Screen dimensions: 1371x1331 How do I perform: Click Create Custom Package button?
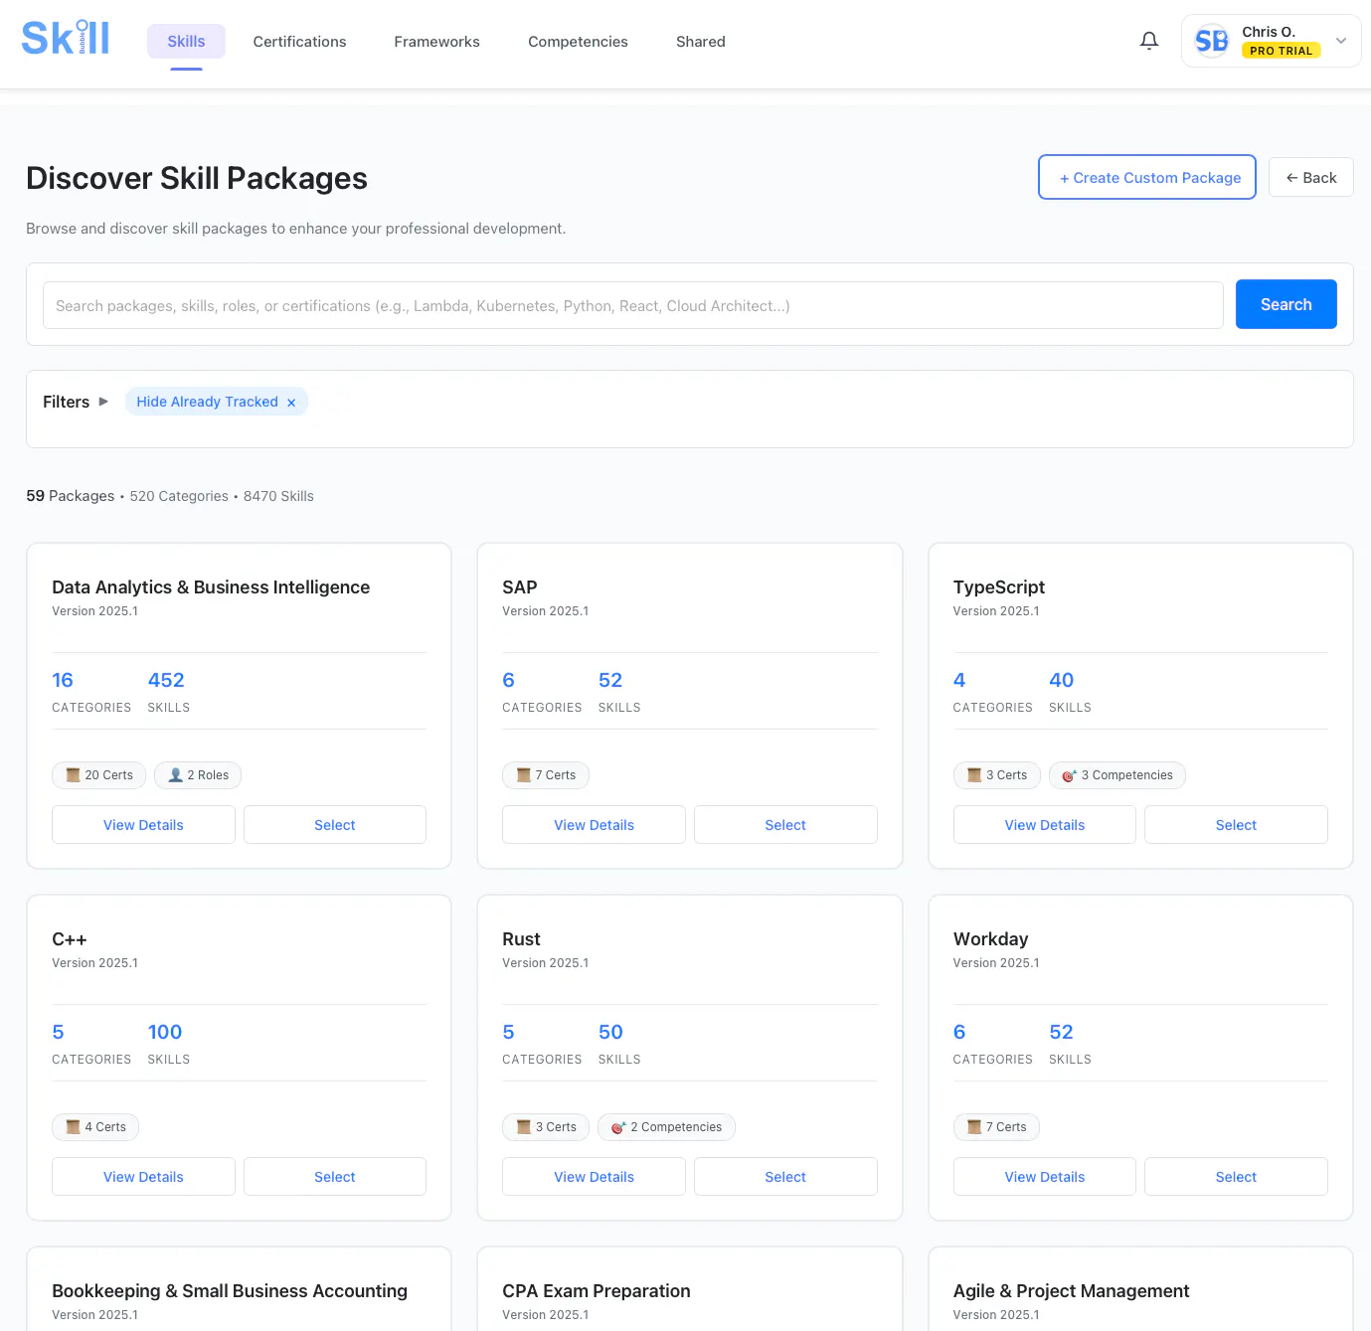click(1147, 177)
